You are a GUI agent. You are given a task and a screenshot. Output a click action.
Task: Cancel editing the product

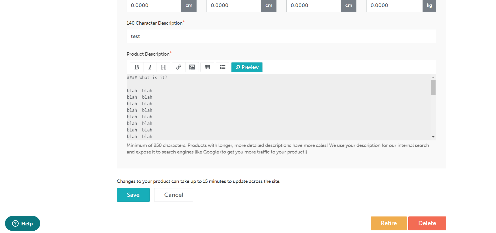click(x=174, y=195)
